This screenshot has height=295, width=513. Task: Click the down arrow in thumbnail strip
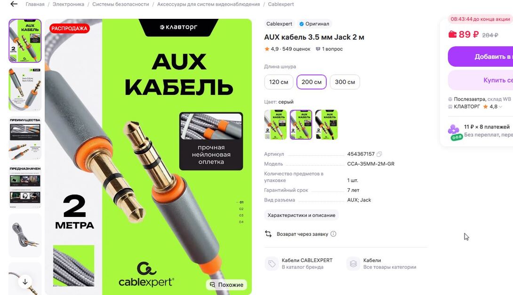pyautogui.click(x=25, y=282)
